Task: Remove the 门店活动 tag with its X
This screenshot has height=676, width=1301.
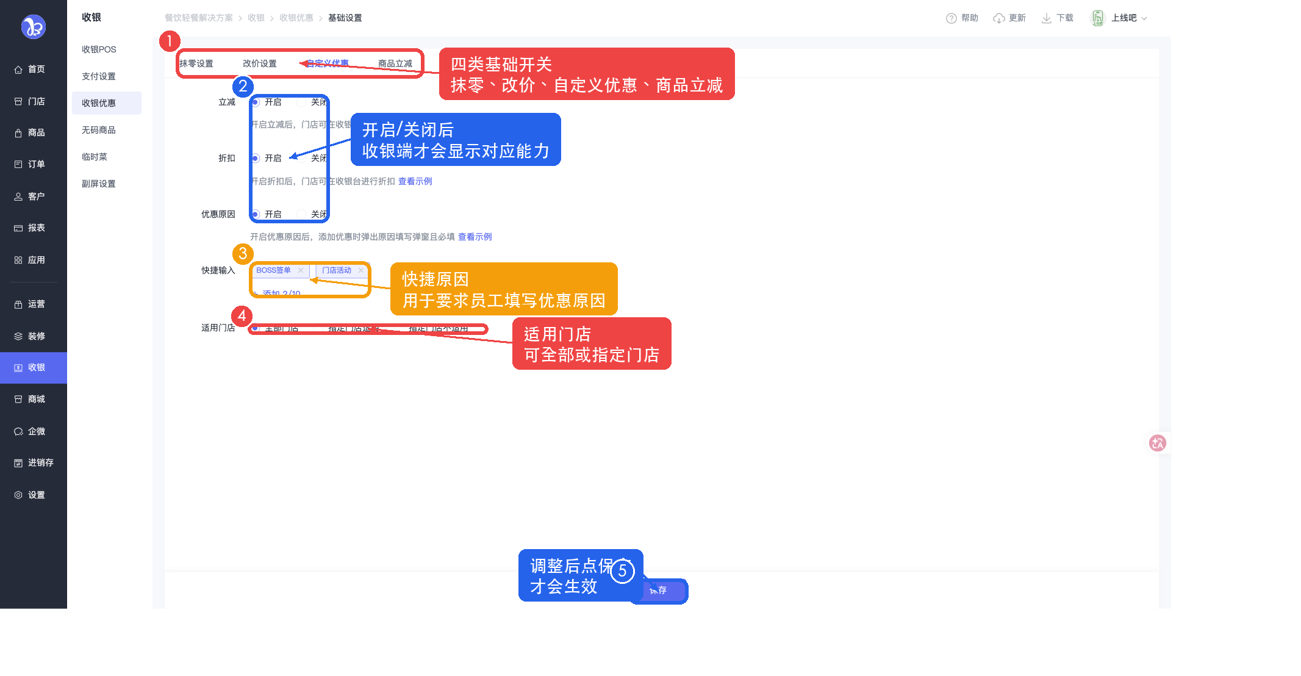Action: (361, 270)
